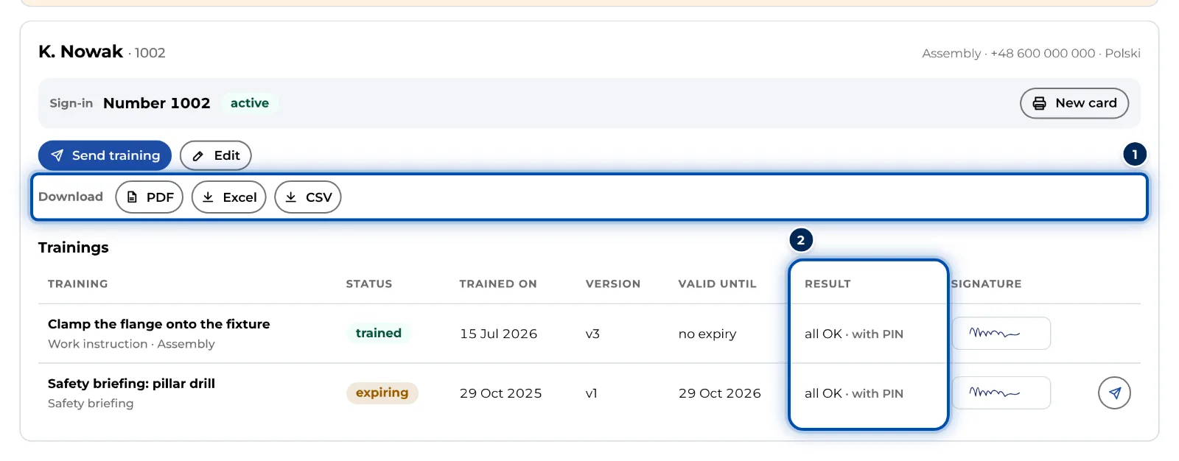1179x461 pixels.
Task: View signature for Clamp the flange training
Action: click(x=1001, y=333)
